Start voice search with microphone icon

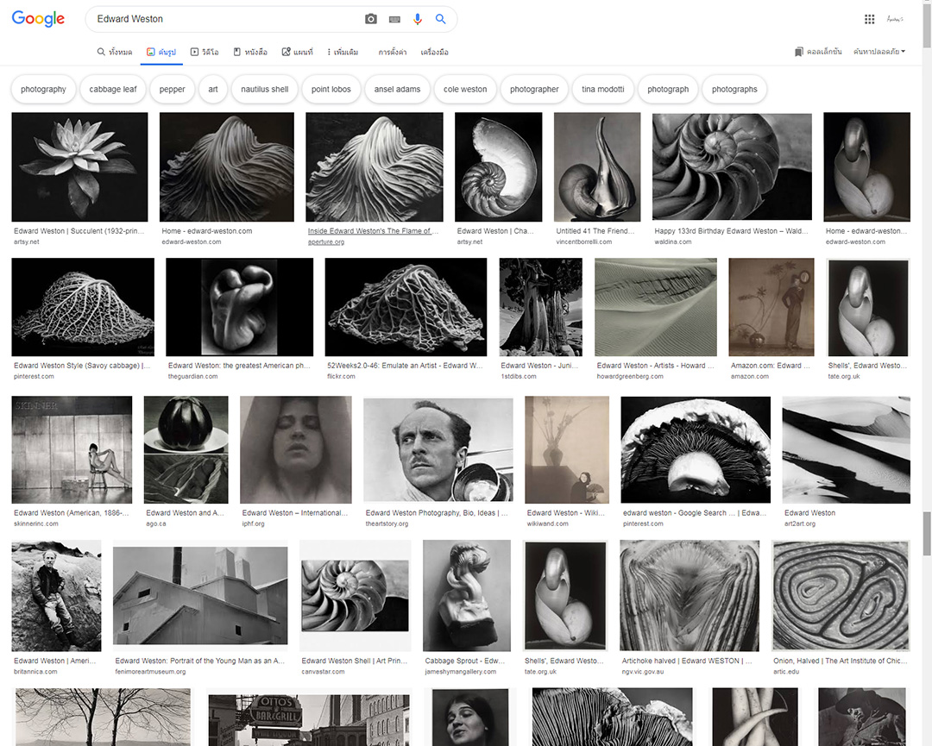click(x=418, y=19)
